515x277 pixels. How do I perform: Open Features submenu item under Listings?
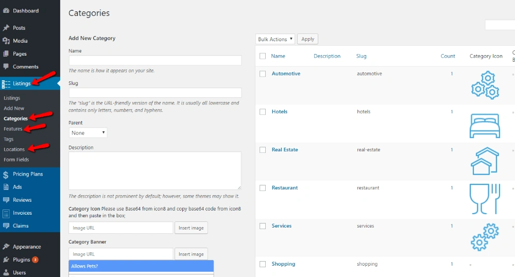click(13, 129)
